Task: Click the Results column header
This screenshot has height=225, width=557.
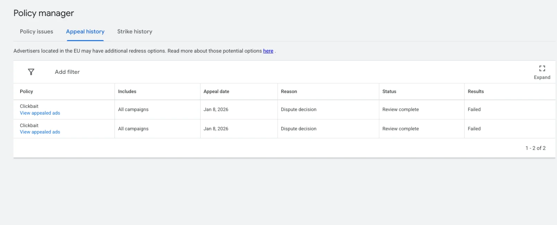Action: coord(476,91)
